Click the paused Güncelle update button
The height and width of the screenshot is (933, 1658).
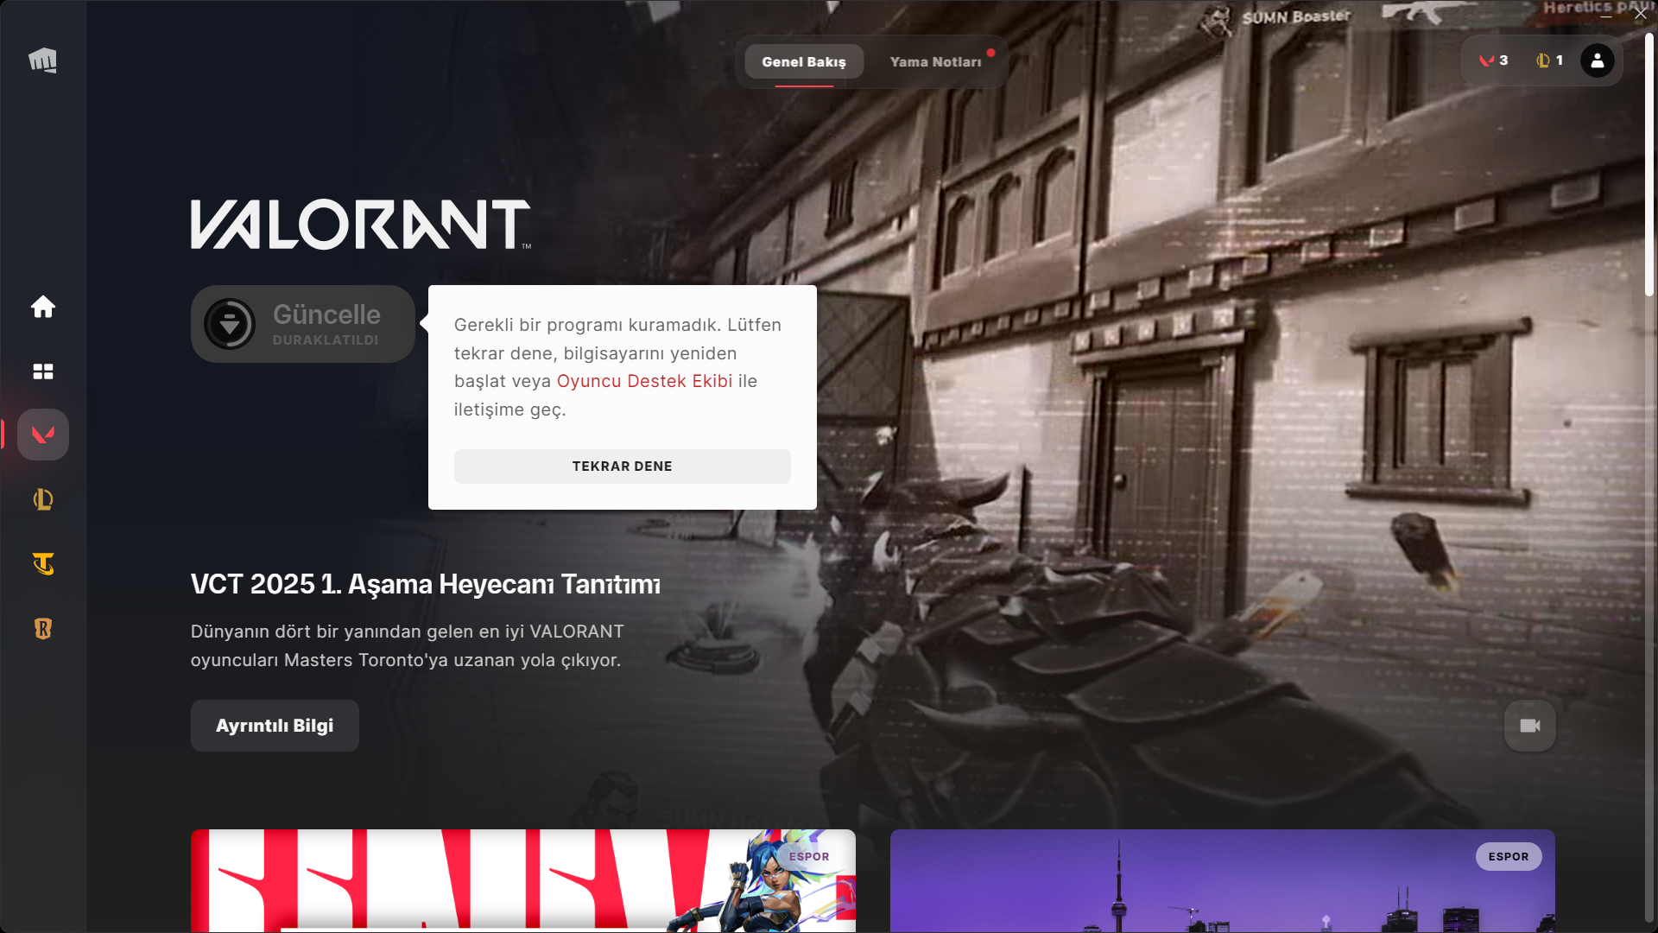(x=302, y=324)
